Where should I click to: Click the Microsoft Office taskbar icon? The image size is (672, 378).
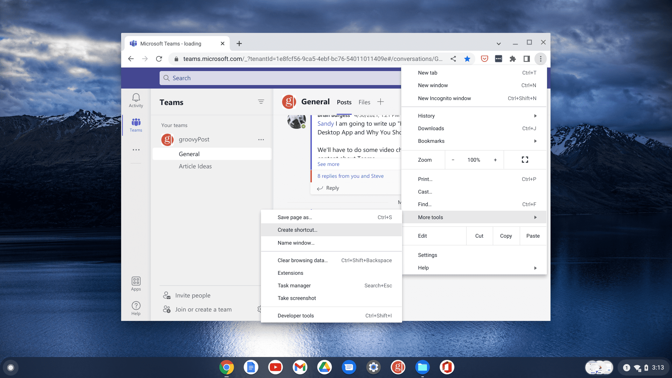click(447, 367)
